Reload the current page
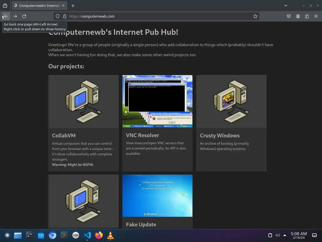The height and width of the screenshot is (242, 322). (24, 16)
